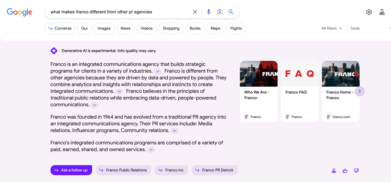Open settings via the gear icon
The image size is (391, 182).
(x=369, y=12)
